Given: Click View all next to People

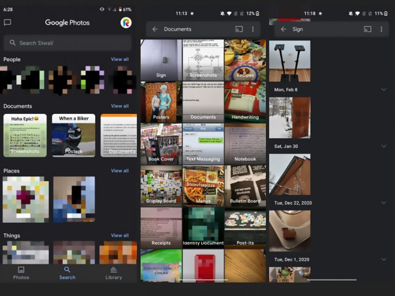Looking at the screenshot, I should (x=119, y=59).
